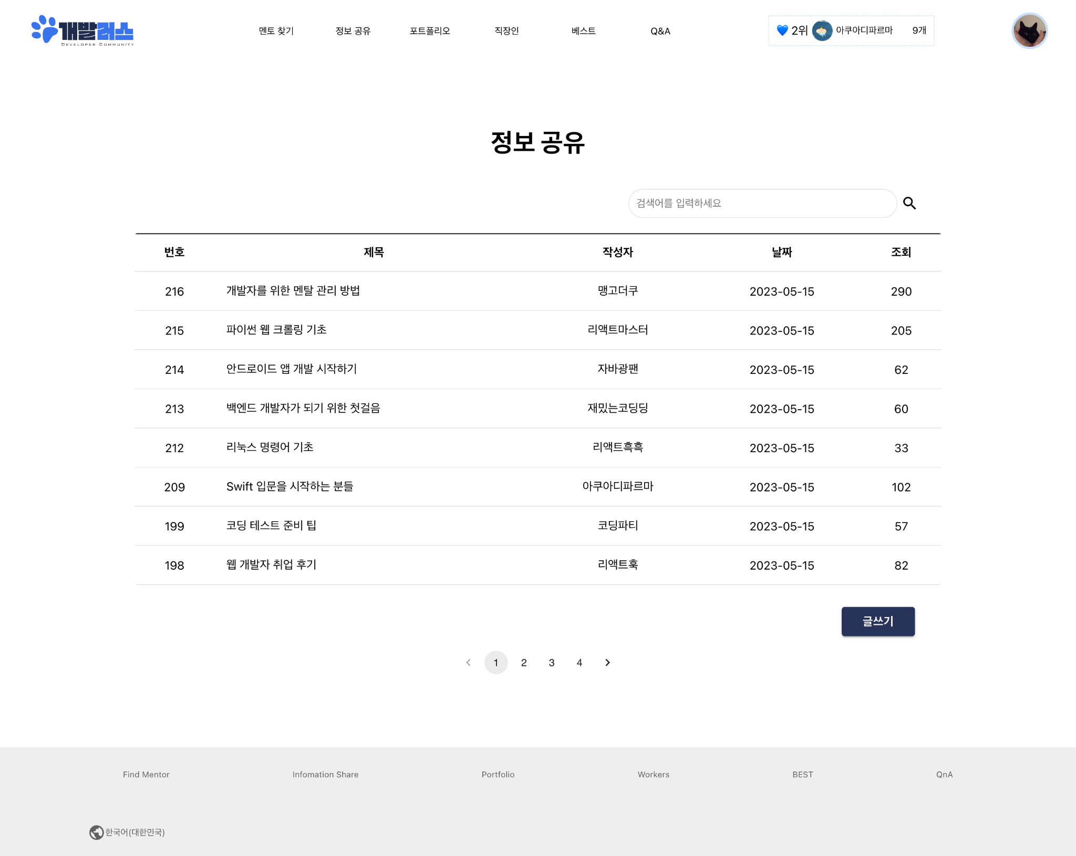1076x856 pixels.
Task: Click the blue heart ranking icon
Action: click(x=782, y=30)
